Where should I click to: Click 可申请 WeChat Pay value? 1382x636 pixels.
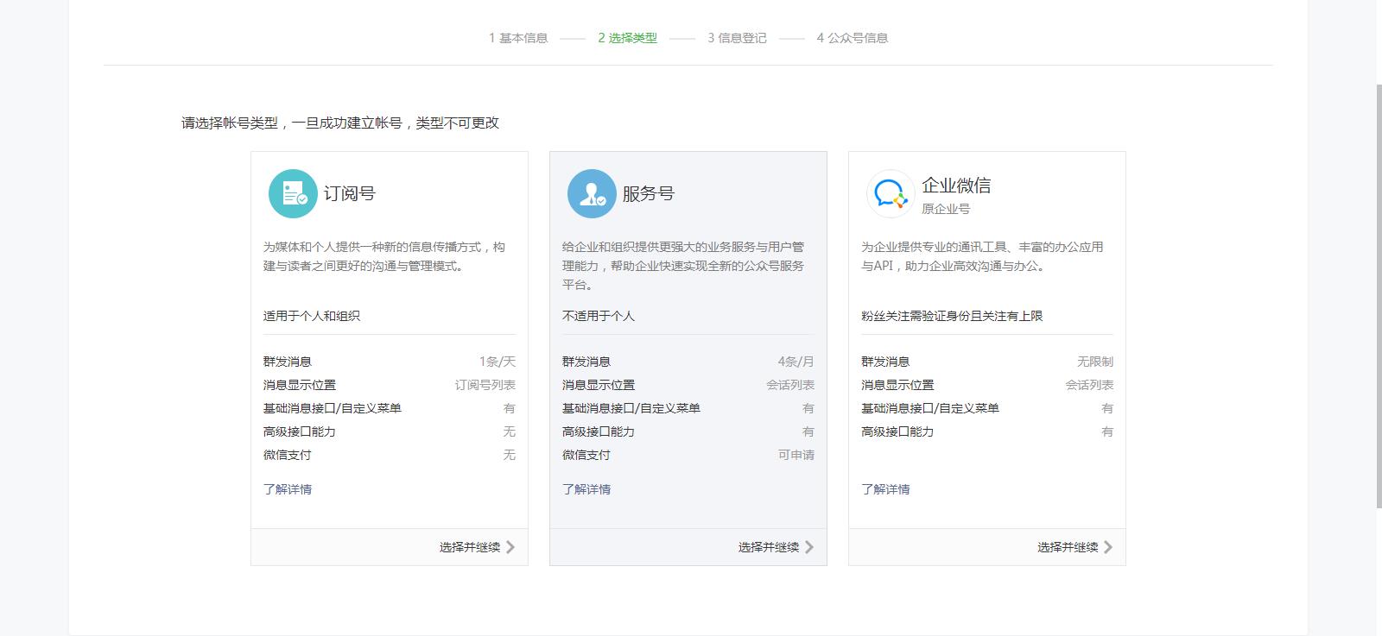click(x=796, y=455)
